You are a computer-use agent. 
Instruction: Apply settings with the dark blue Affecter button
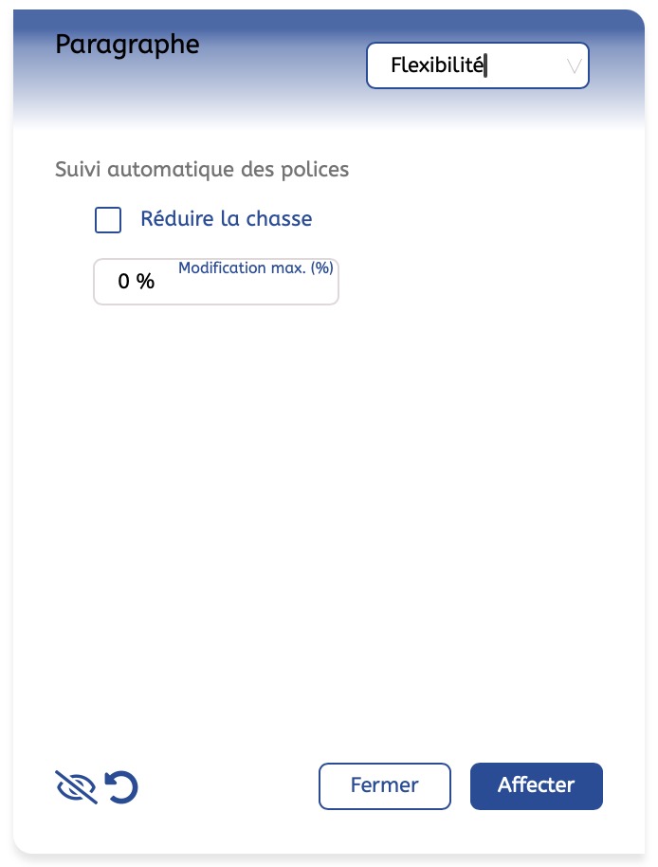coord(536,785)
